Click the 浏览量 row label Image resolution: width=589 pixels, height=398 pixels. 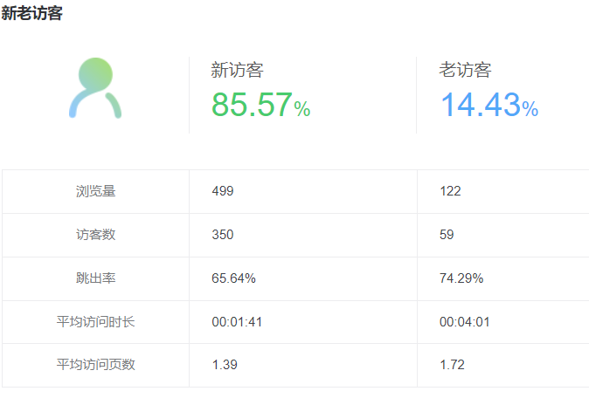pyautogui.click(x=95, y=191)
